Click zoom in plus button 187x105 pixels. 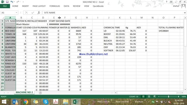pos(179,97)
